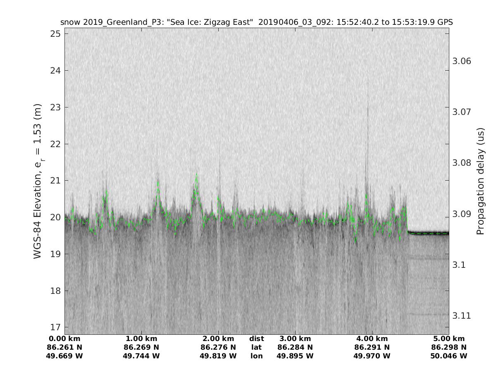Click the 0.00 km distance label
Screen dimensions: 496x372
tap(65, 339)
